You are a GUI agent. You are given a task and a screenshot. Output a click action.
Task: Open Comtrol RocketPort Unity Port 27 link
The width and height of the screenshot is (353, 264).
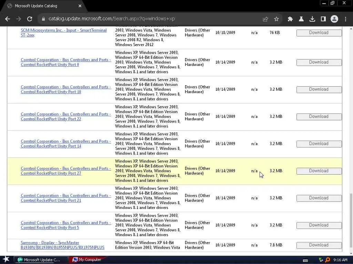[x=66, y=171]
